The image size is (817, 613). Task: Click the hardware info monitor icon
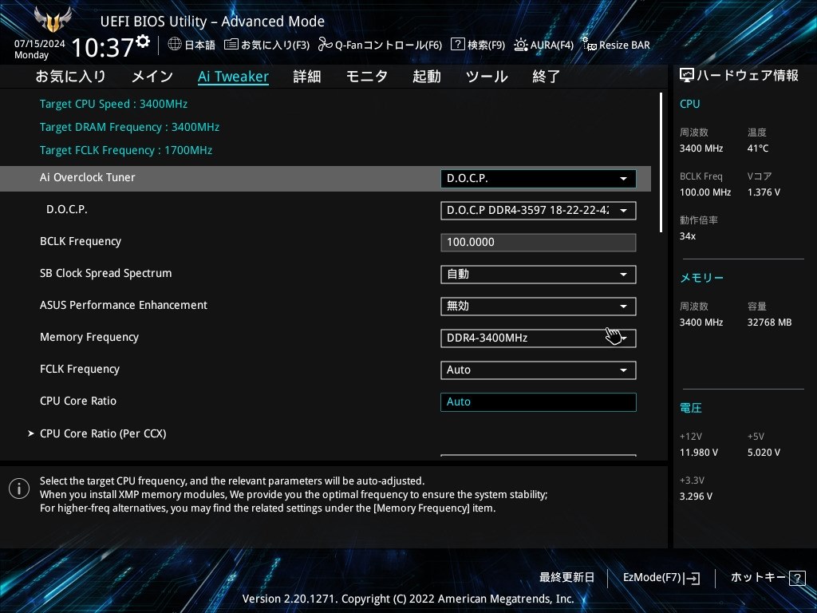(x=687, y=76)
